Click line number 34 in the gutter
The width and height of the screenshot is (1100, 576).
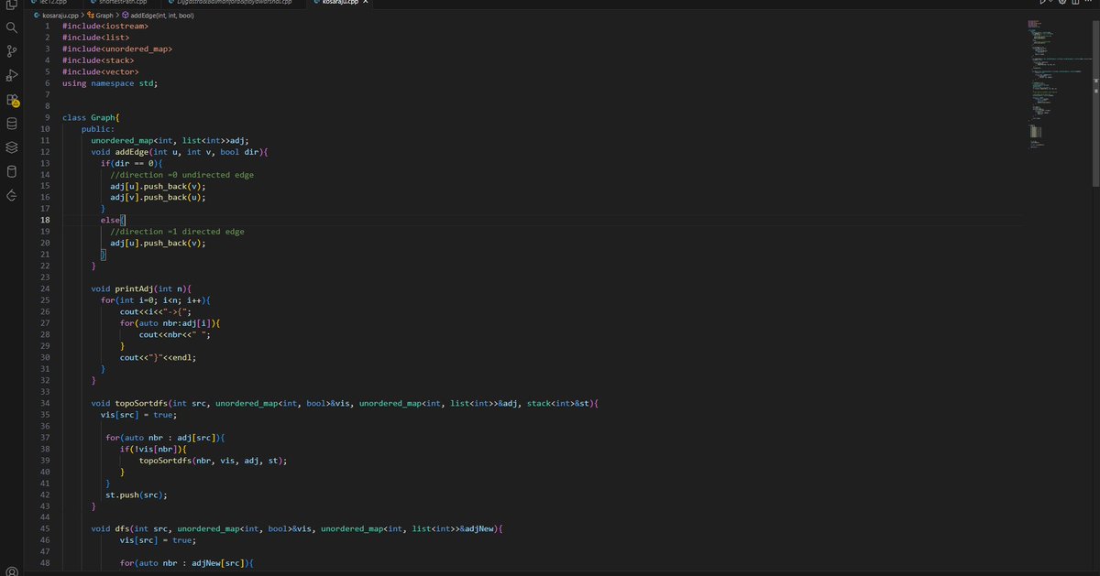[45, 403]
